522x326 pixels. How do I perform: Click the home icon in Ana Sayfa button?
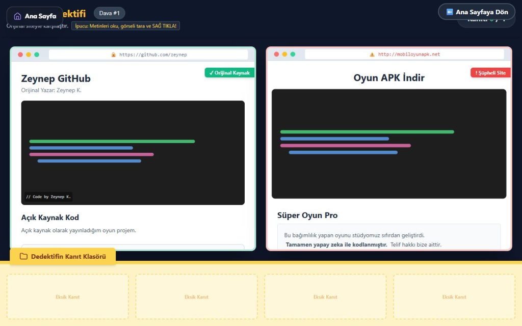[x=17, y=16]
